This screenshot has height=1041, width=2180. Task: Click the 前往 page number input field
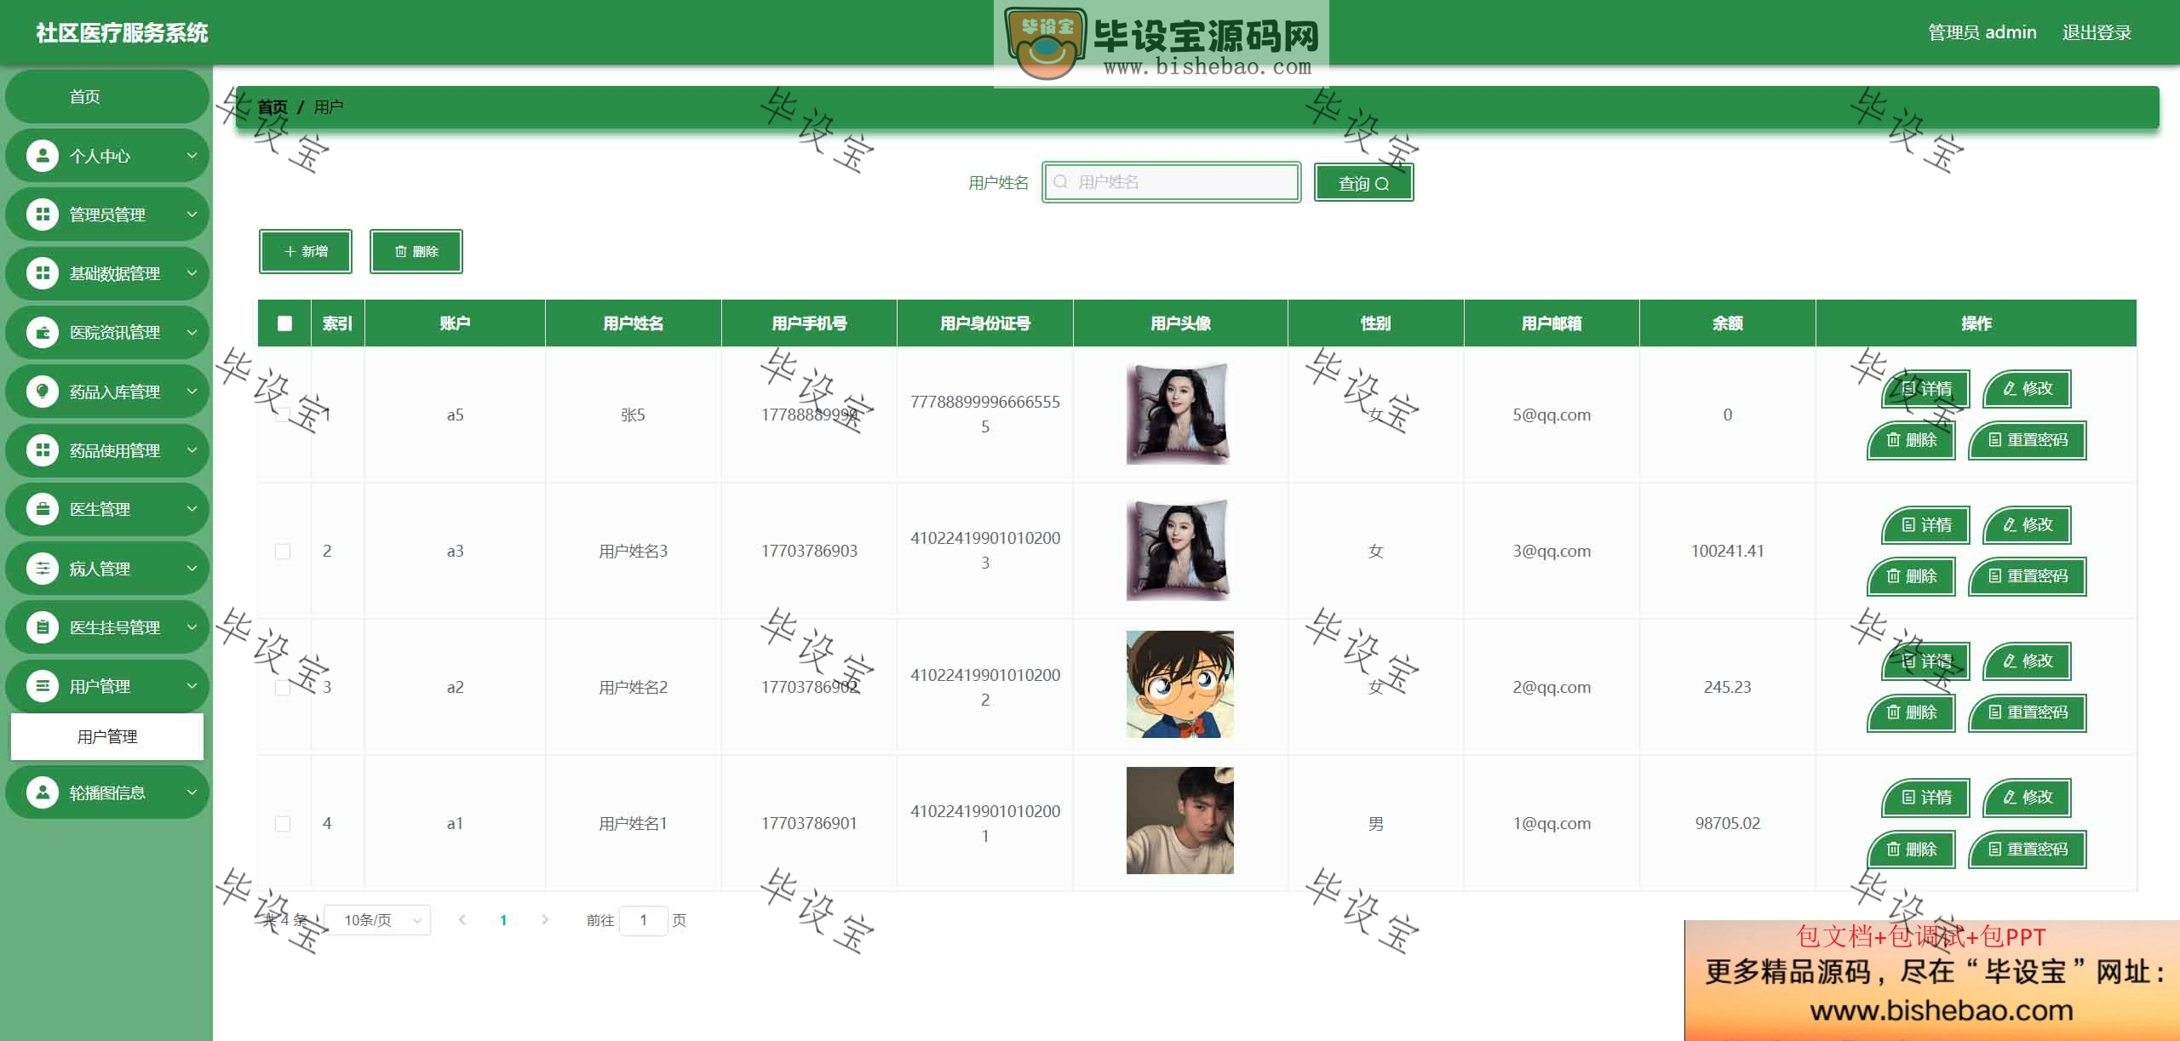644,920
